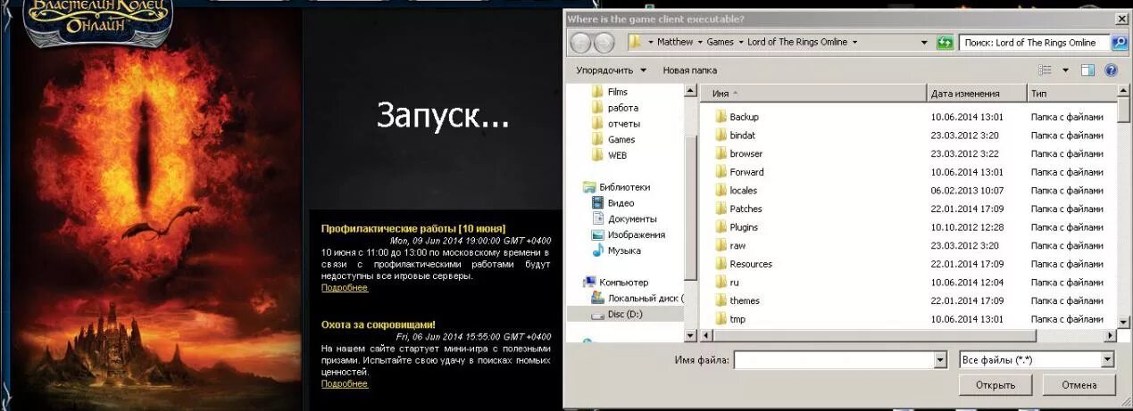The image size is (1133, 411).
Task: Select the отчеты folder in the sidebar
Action: (615, 124)
